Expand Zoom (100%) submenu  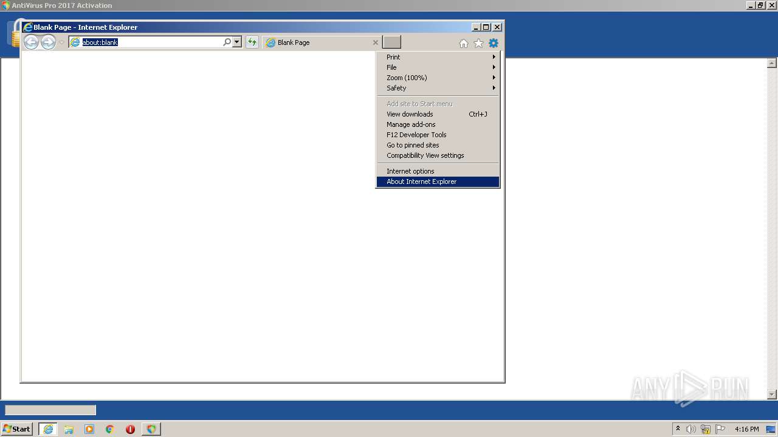[x=438, y=78]
